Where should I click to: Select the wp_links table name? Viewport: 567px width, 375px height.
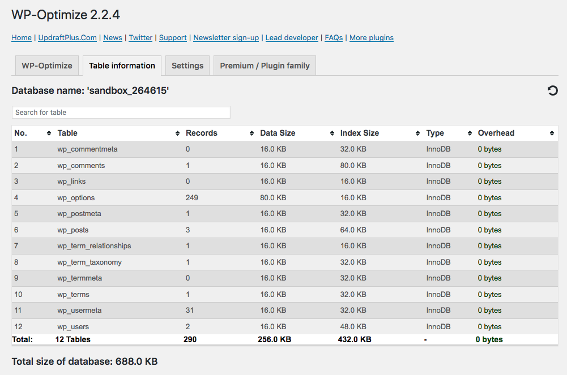71,182
